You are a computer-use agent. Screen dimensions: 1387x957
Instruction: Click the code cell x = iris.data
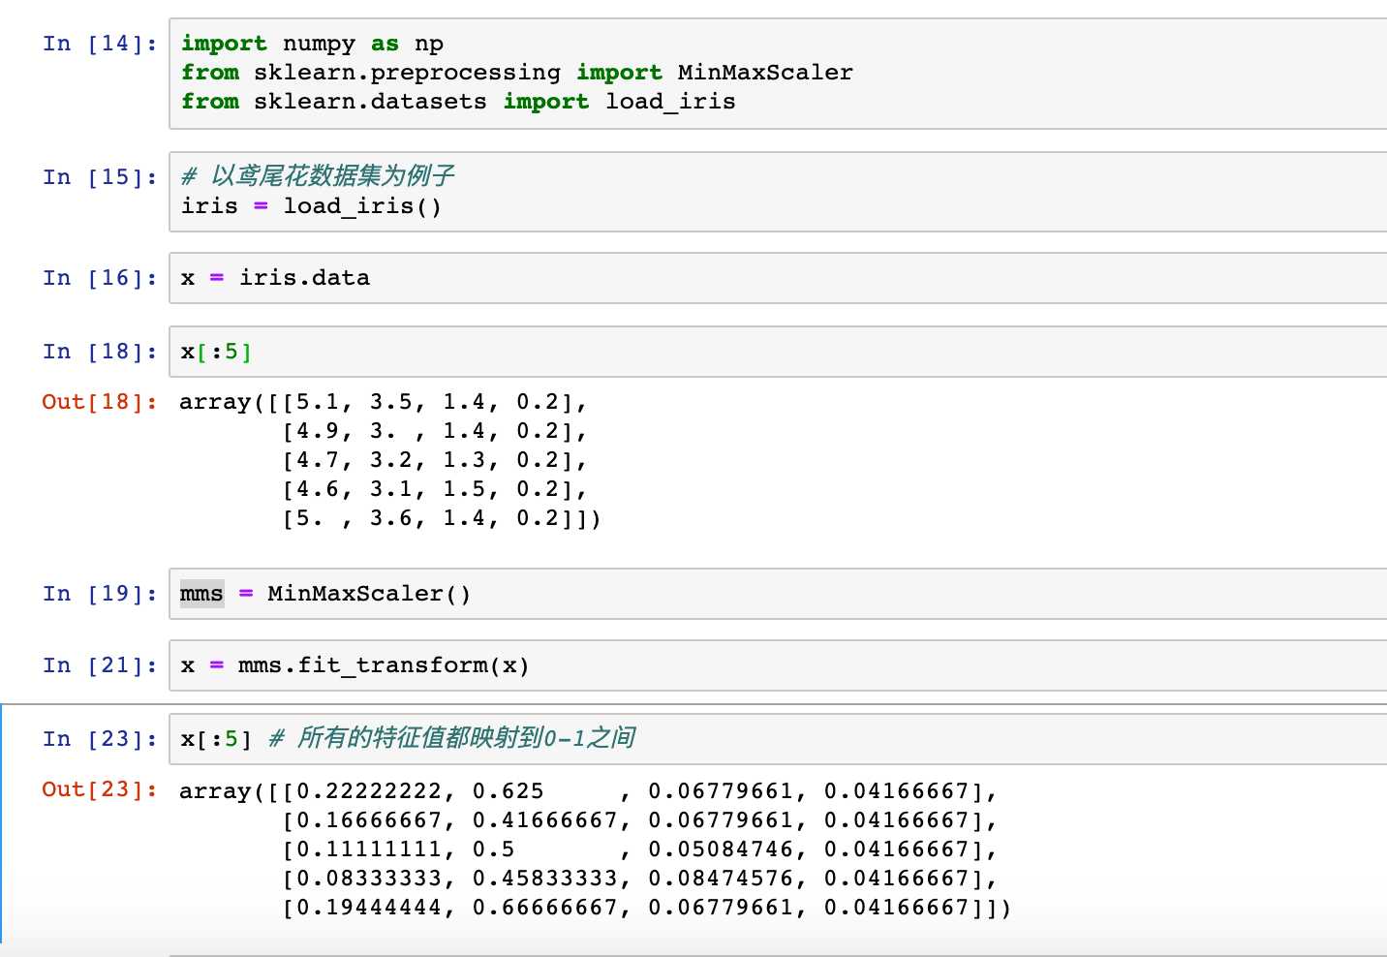click(778, 278)
